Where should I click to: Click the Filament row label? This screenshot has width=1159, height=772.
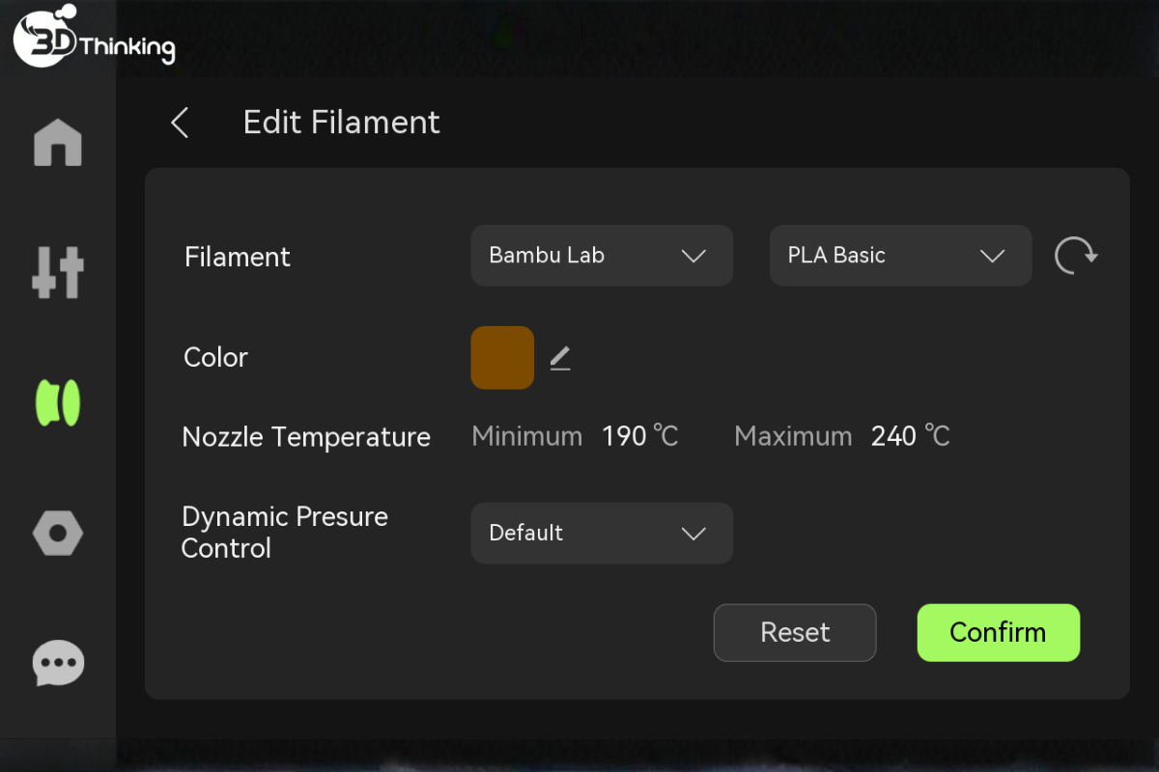[x=238, y=257]
